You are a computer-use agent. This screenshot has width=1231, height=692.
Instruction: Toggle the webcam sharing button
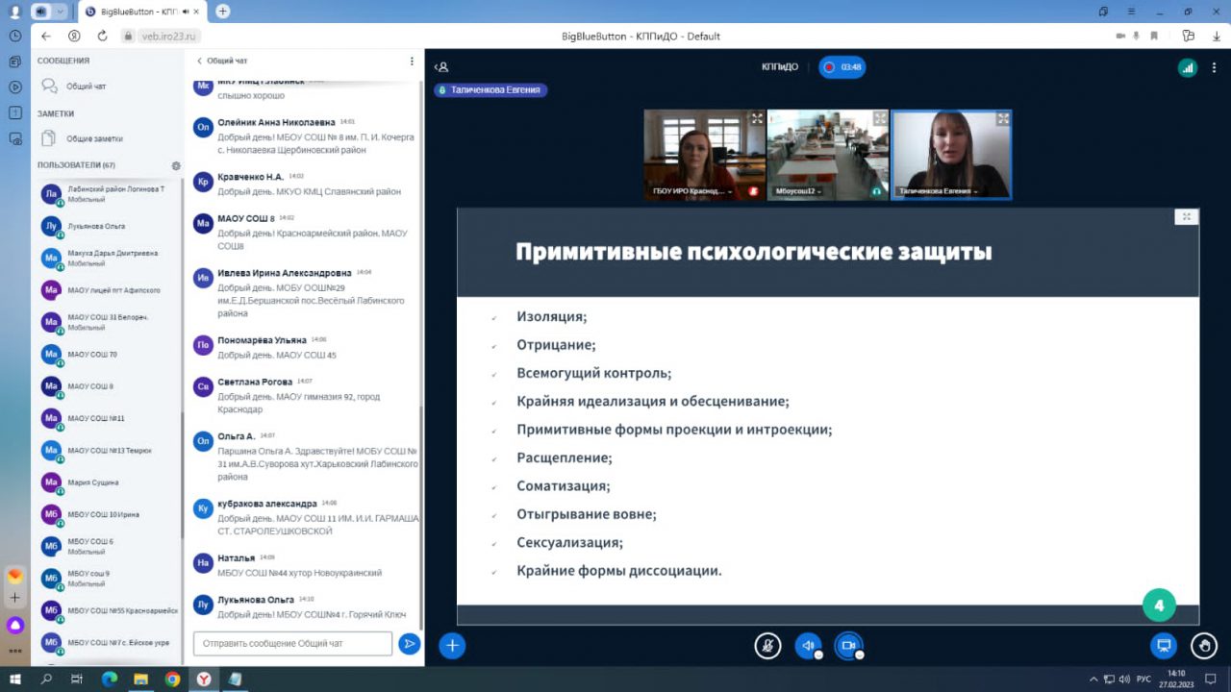pos(848,646)
